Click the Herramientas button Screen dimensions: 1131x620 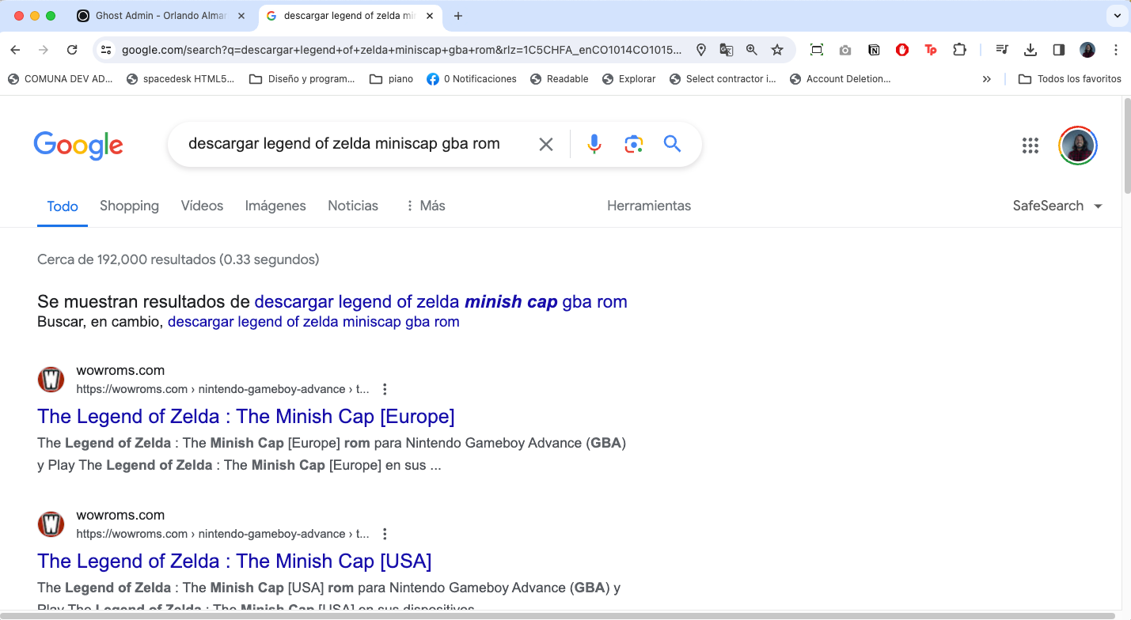pyautogui.click(x=649, y=206)
